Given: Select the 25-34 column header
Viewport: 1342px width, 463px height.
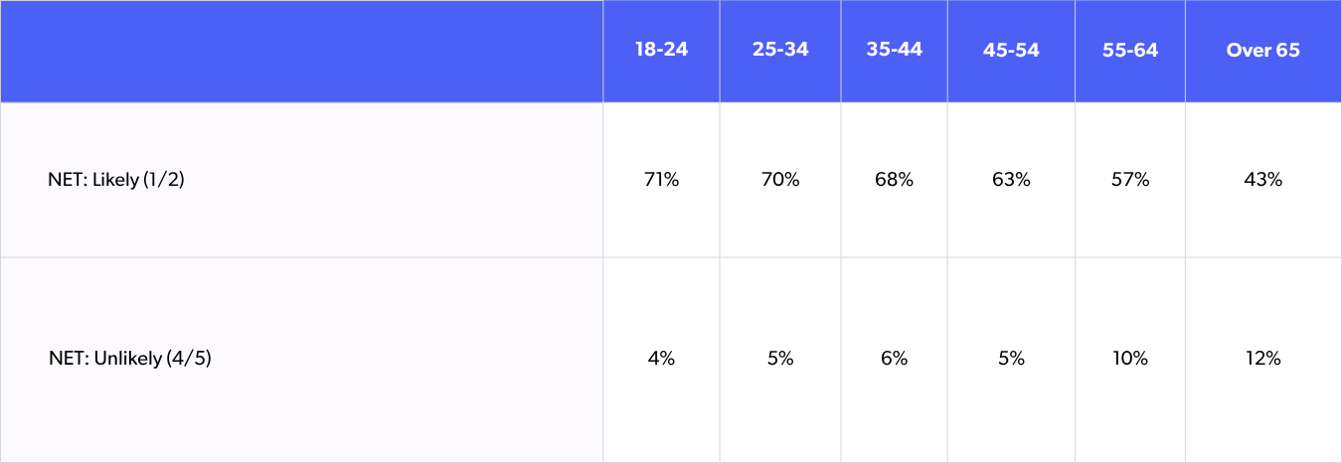Looking at the screenshot, I should pyautogui.click(x=780, y=51).
